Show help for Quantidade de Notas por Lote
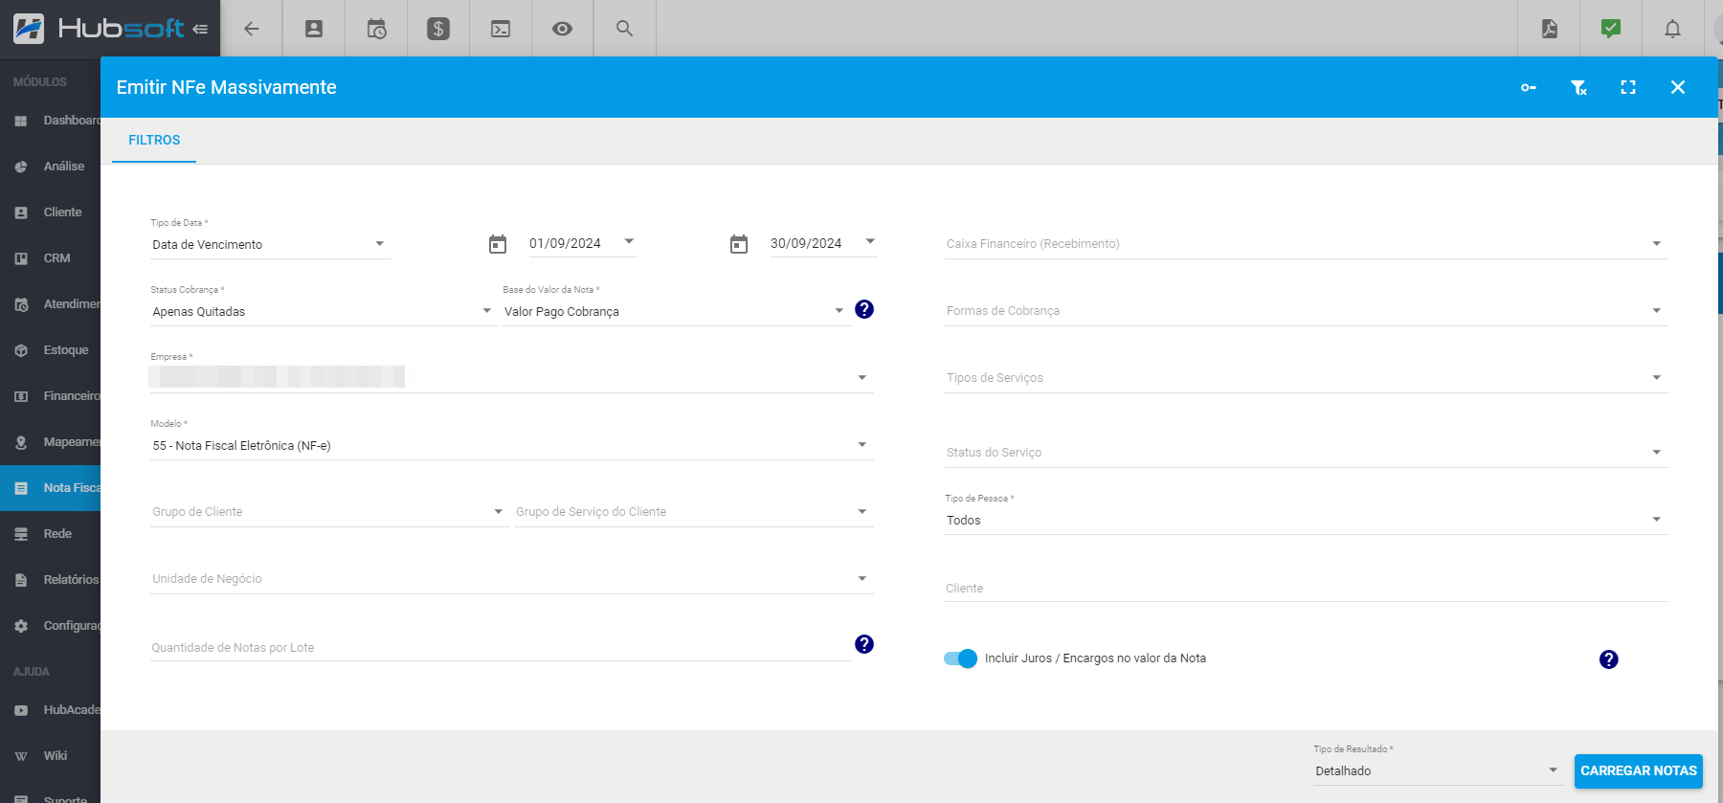 pyautogui.click(x=864, y=644)
